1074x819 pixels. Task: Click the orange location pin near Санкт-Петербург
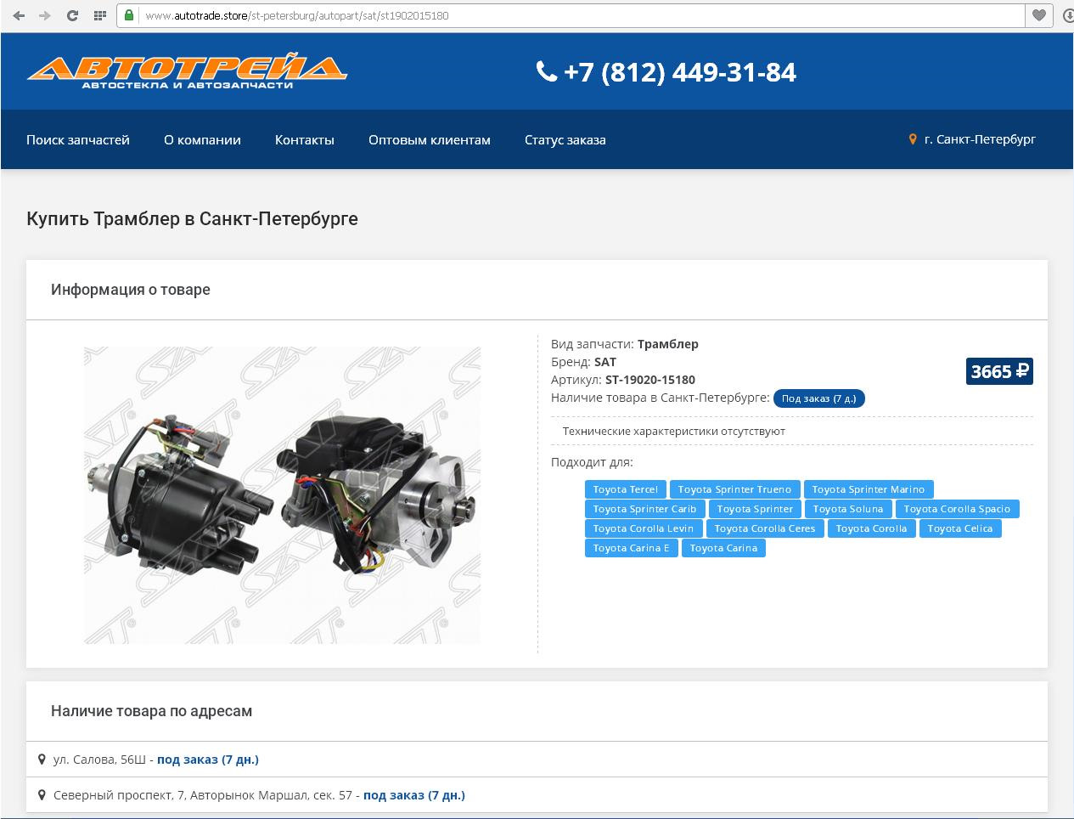(x=913, y=139)
